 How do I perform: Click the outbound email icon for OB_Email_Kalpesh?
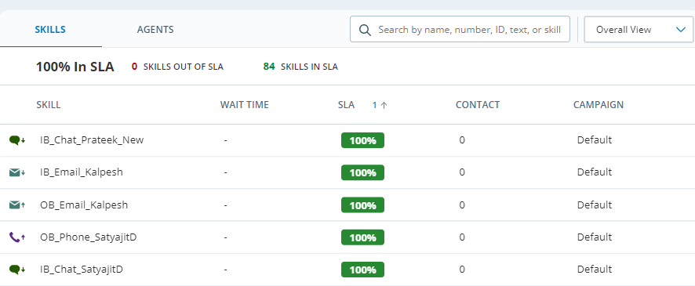16,205
